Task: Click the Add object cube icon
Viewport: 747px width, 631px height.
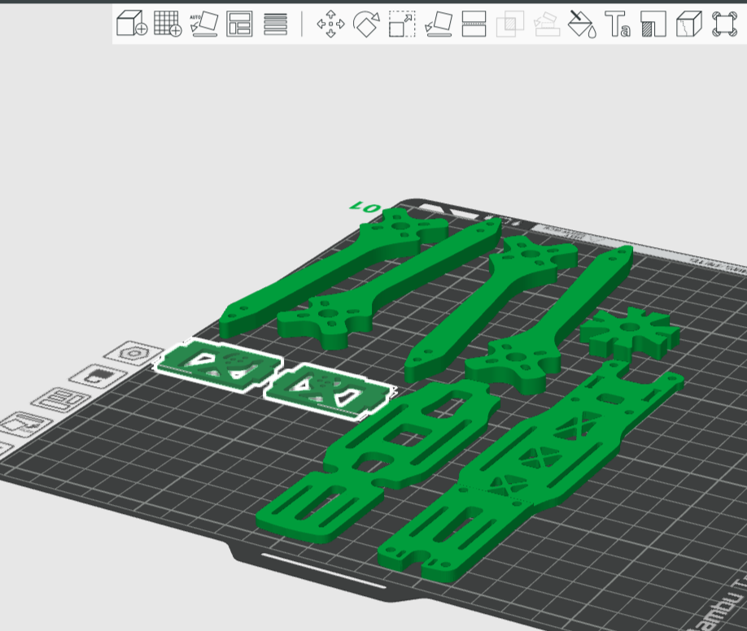Action: 132,23
